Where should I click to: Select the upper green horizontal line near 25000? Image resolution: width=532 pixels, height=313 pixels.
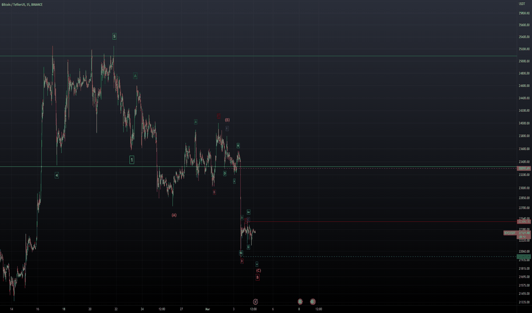point(259,56)
